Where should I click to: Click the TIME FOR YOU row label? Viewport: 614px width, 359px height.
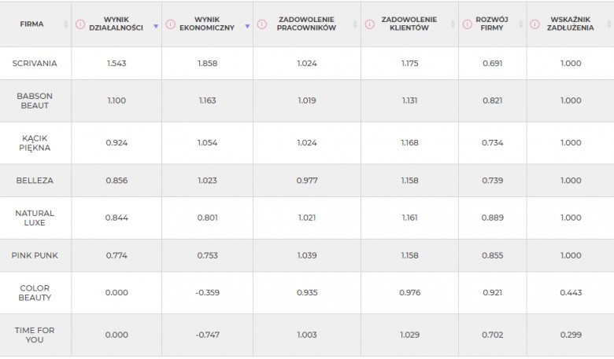[35, 335]
